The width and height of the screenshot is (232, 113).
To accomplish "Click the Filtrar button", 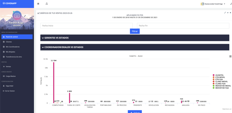I will pos(135,31).
